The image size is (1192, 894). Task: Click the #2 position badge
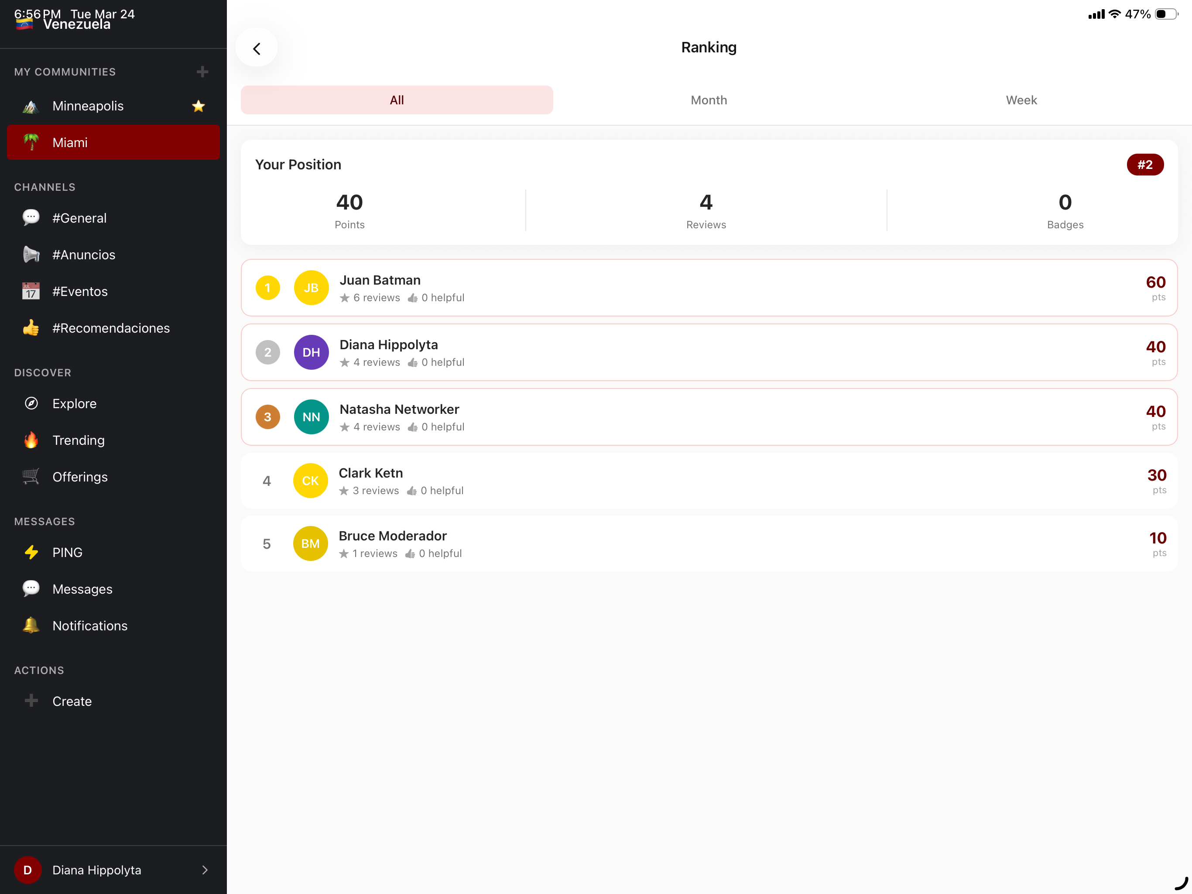point(1144,165)
